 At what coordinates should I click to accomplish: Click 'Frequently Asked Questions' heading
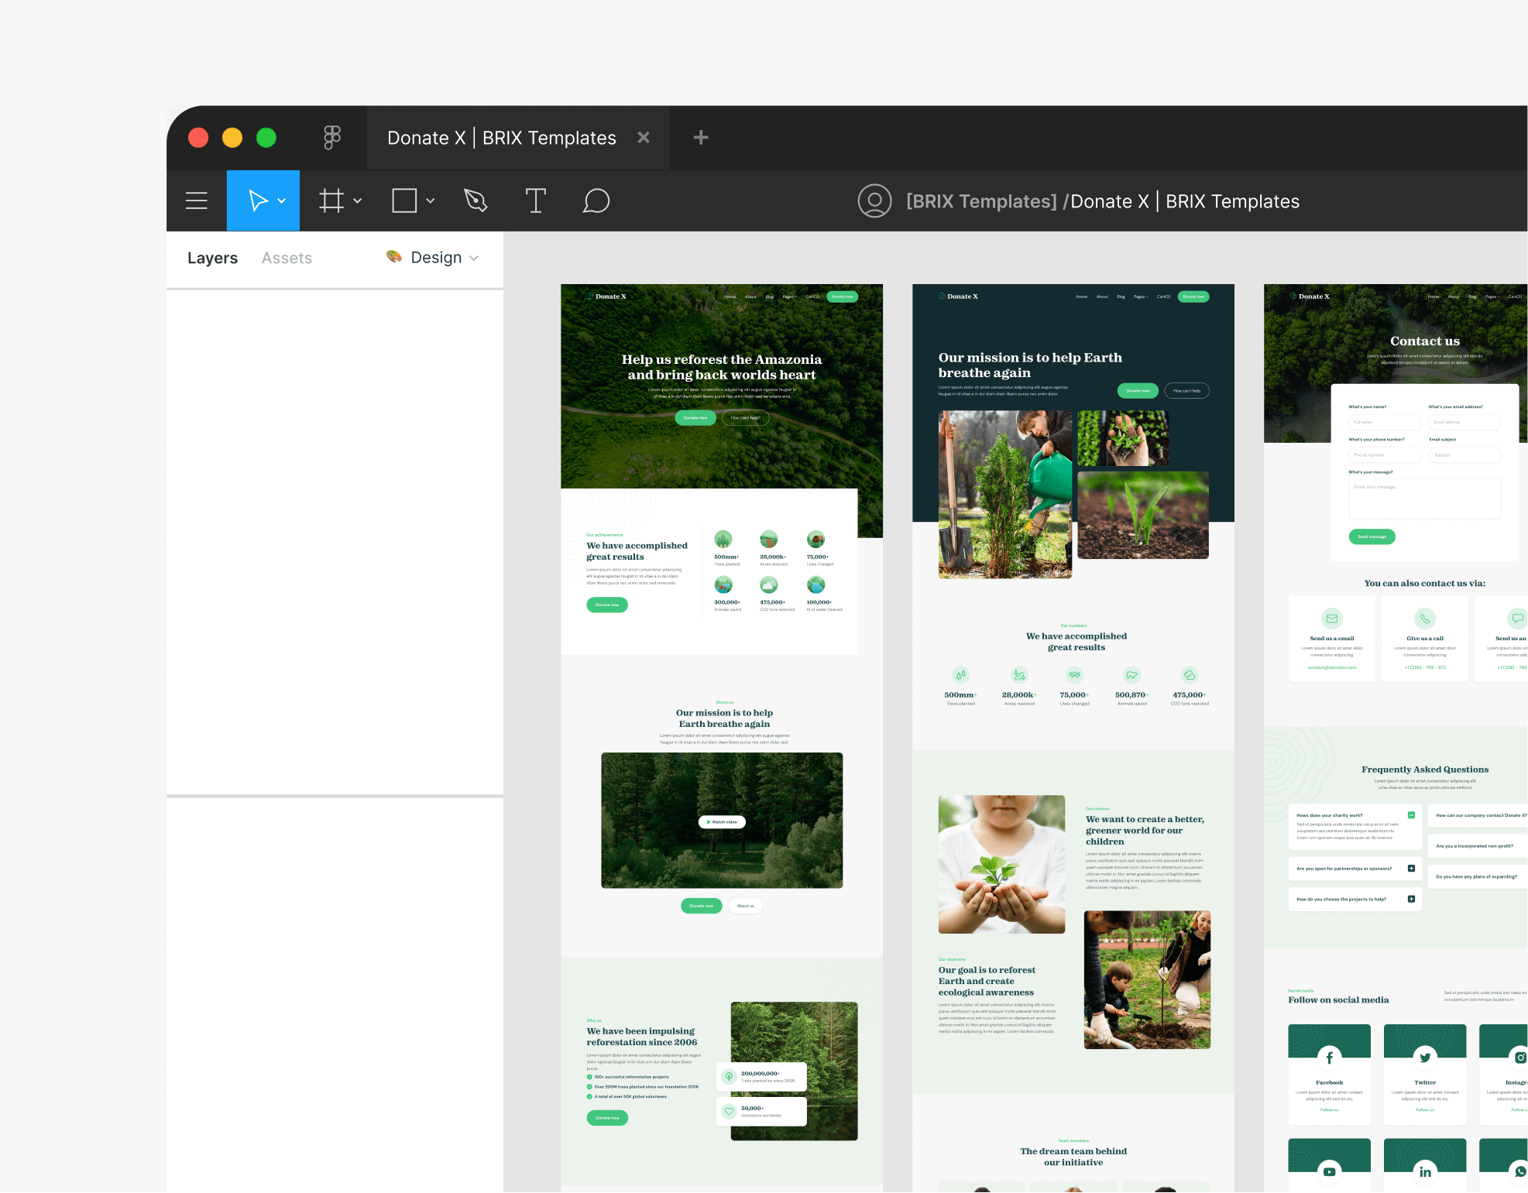tap(1425, 770)
